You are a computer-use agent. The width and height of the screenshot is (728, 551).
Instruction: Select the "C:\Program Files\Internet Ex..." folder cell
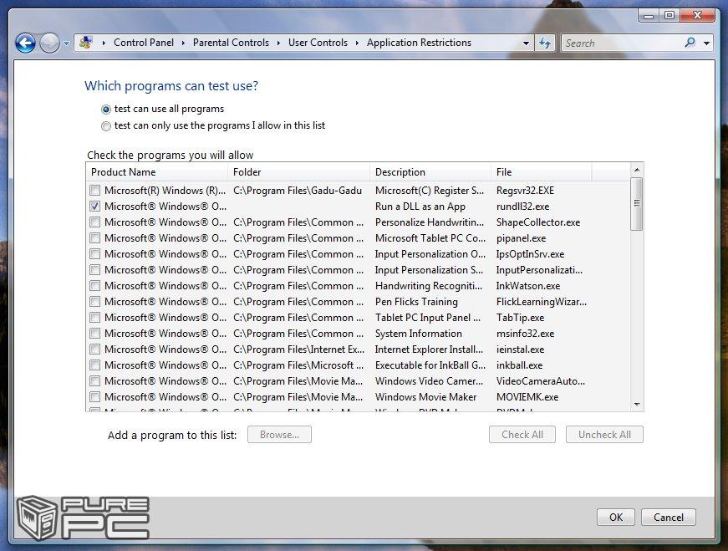pyautogui.click(x=298, y=349)
